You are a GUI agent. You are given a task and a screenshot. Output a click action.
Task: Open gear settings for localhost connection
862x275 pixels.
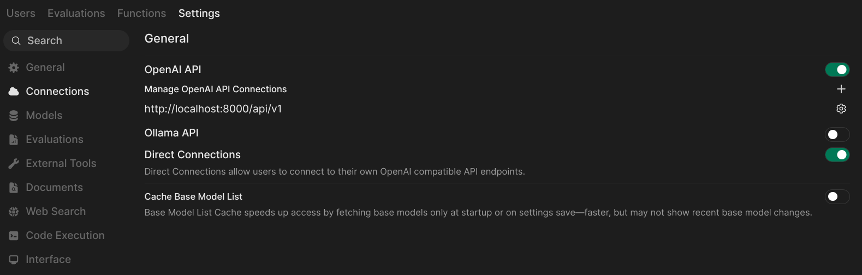pyautogui.click(x=841, y=109)
